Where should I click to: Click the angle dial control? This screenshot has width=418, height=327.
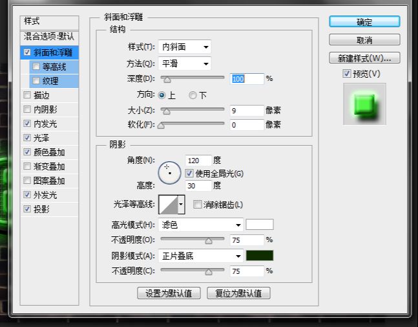tap(169, 173)
